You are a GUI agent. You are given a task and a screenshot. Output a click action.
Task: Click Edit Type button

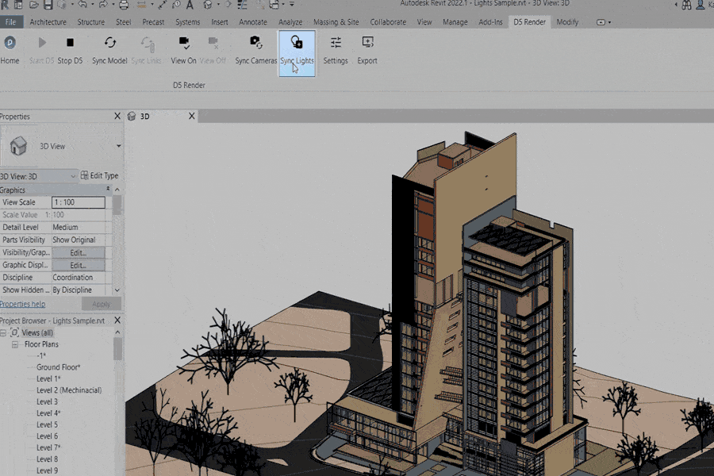coord(99,175)
